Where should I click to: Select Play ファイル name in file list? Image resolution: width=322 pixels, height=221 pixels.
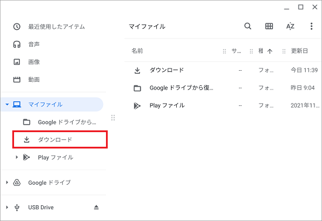coord(167,105)
